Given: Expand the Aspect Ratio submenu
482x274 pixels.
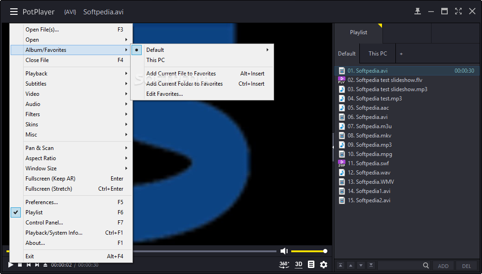Looking at the screenshot, I should pos(72,158).
